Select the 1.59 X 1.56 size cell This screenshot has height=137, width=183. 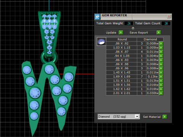(122, 85)
